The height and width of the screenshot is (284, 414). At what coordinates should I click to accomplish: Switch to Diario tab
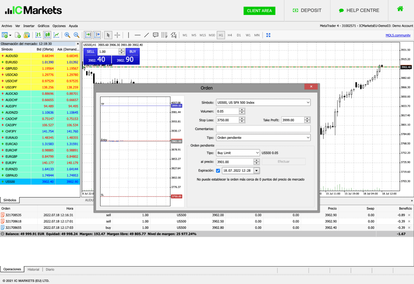(50, 270)
